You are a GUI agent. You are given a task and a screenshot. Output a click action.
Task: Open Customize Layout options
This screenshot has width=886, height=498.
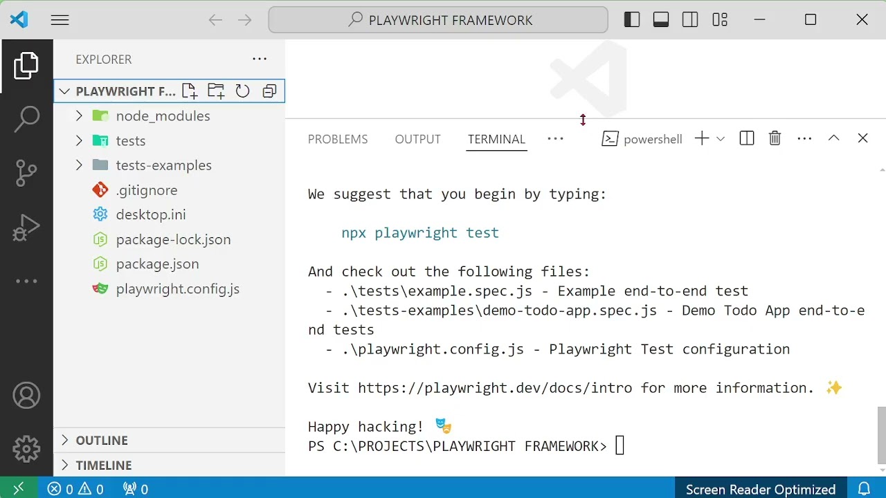coord(720,20)
